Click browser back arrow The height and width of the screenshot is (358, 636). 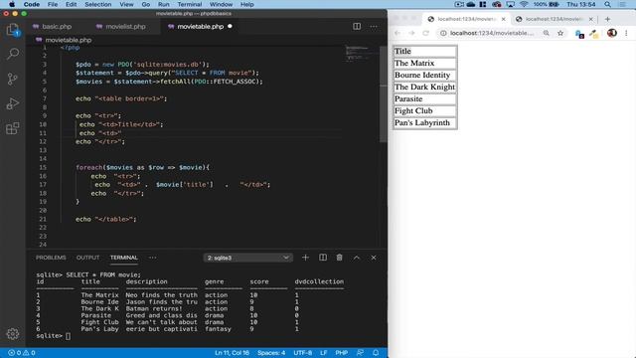pos(397,33)
